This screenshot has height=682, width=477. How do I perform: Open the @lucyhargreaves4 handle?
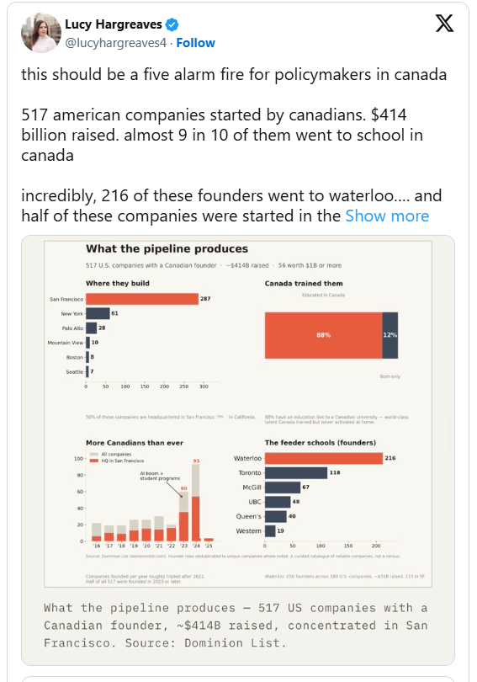(115, 43)
